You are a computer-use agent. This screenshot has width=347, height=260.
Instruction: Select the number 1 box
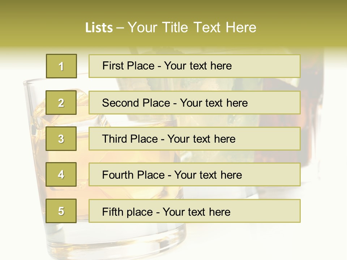click(x=61, y=66)
